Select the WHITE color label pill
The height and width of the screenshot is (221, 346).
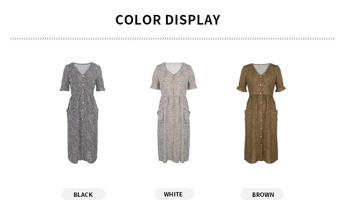coord(174,194)
